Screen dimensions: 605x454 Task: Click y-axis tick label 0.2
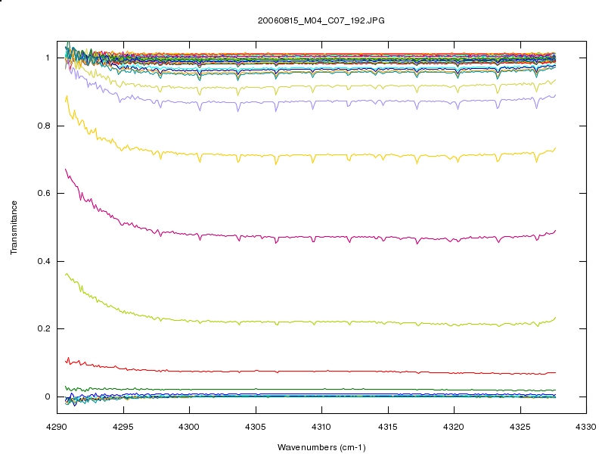(x=44, y=328)
